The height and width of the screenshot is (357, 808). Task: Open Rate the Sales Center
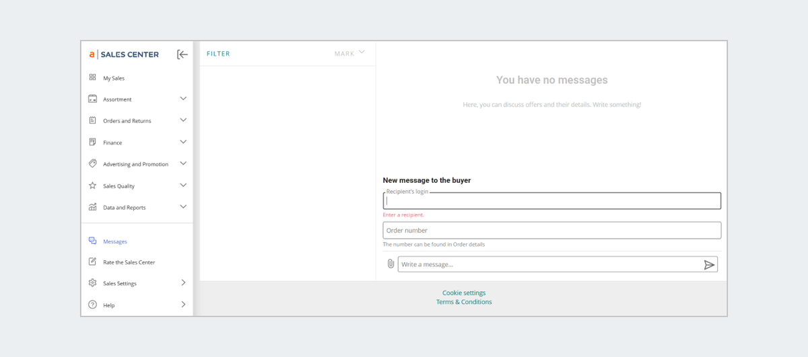coord(129,262)
